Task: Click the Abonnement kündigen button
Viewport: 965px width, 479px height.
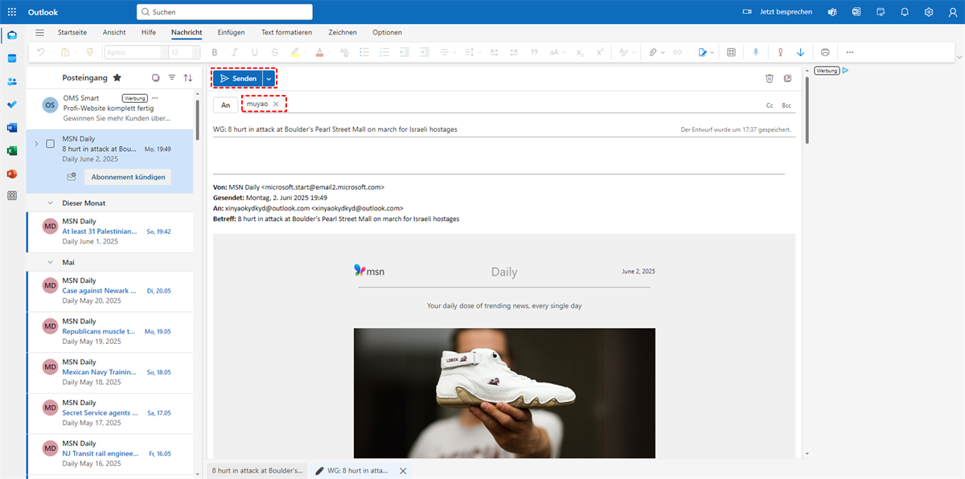Action: (128, 177)
